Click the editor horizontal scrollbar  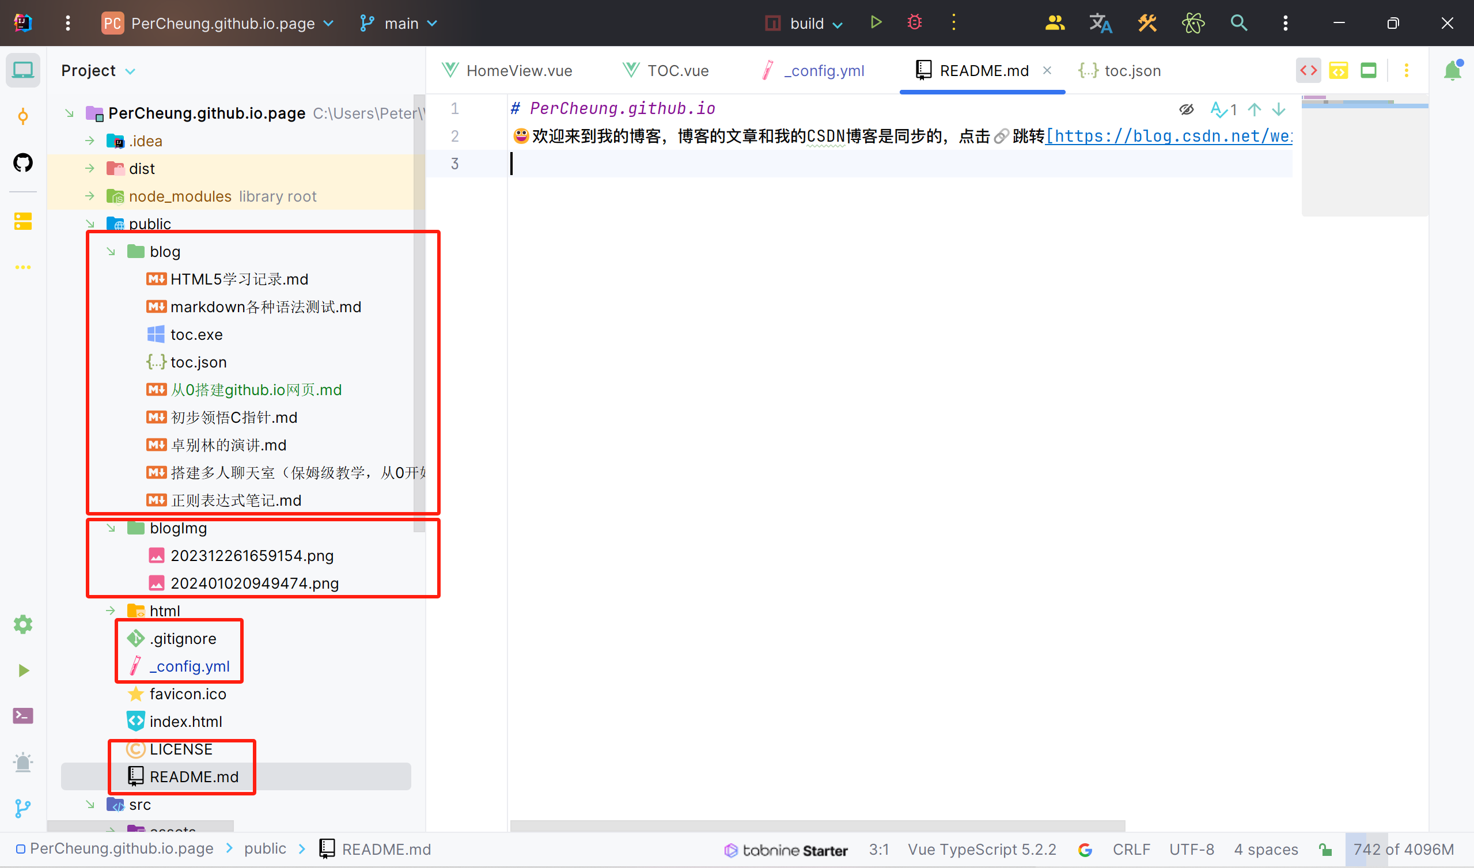[x=818, y=825]
